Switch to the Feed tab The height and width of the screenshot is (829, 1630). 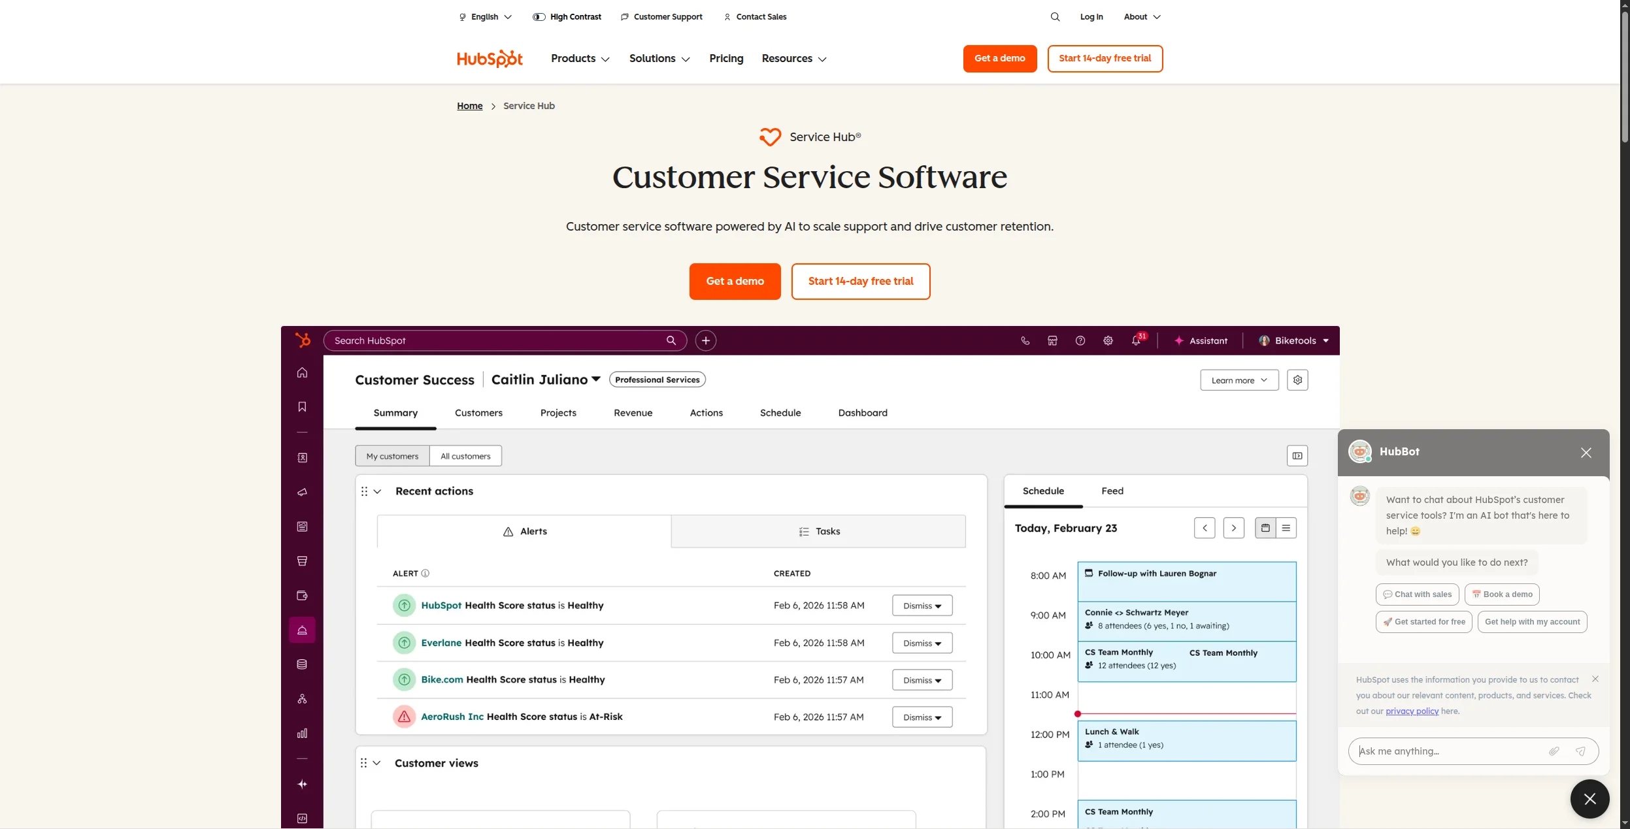pos(1112,491)
